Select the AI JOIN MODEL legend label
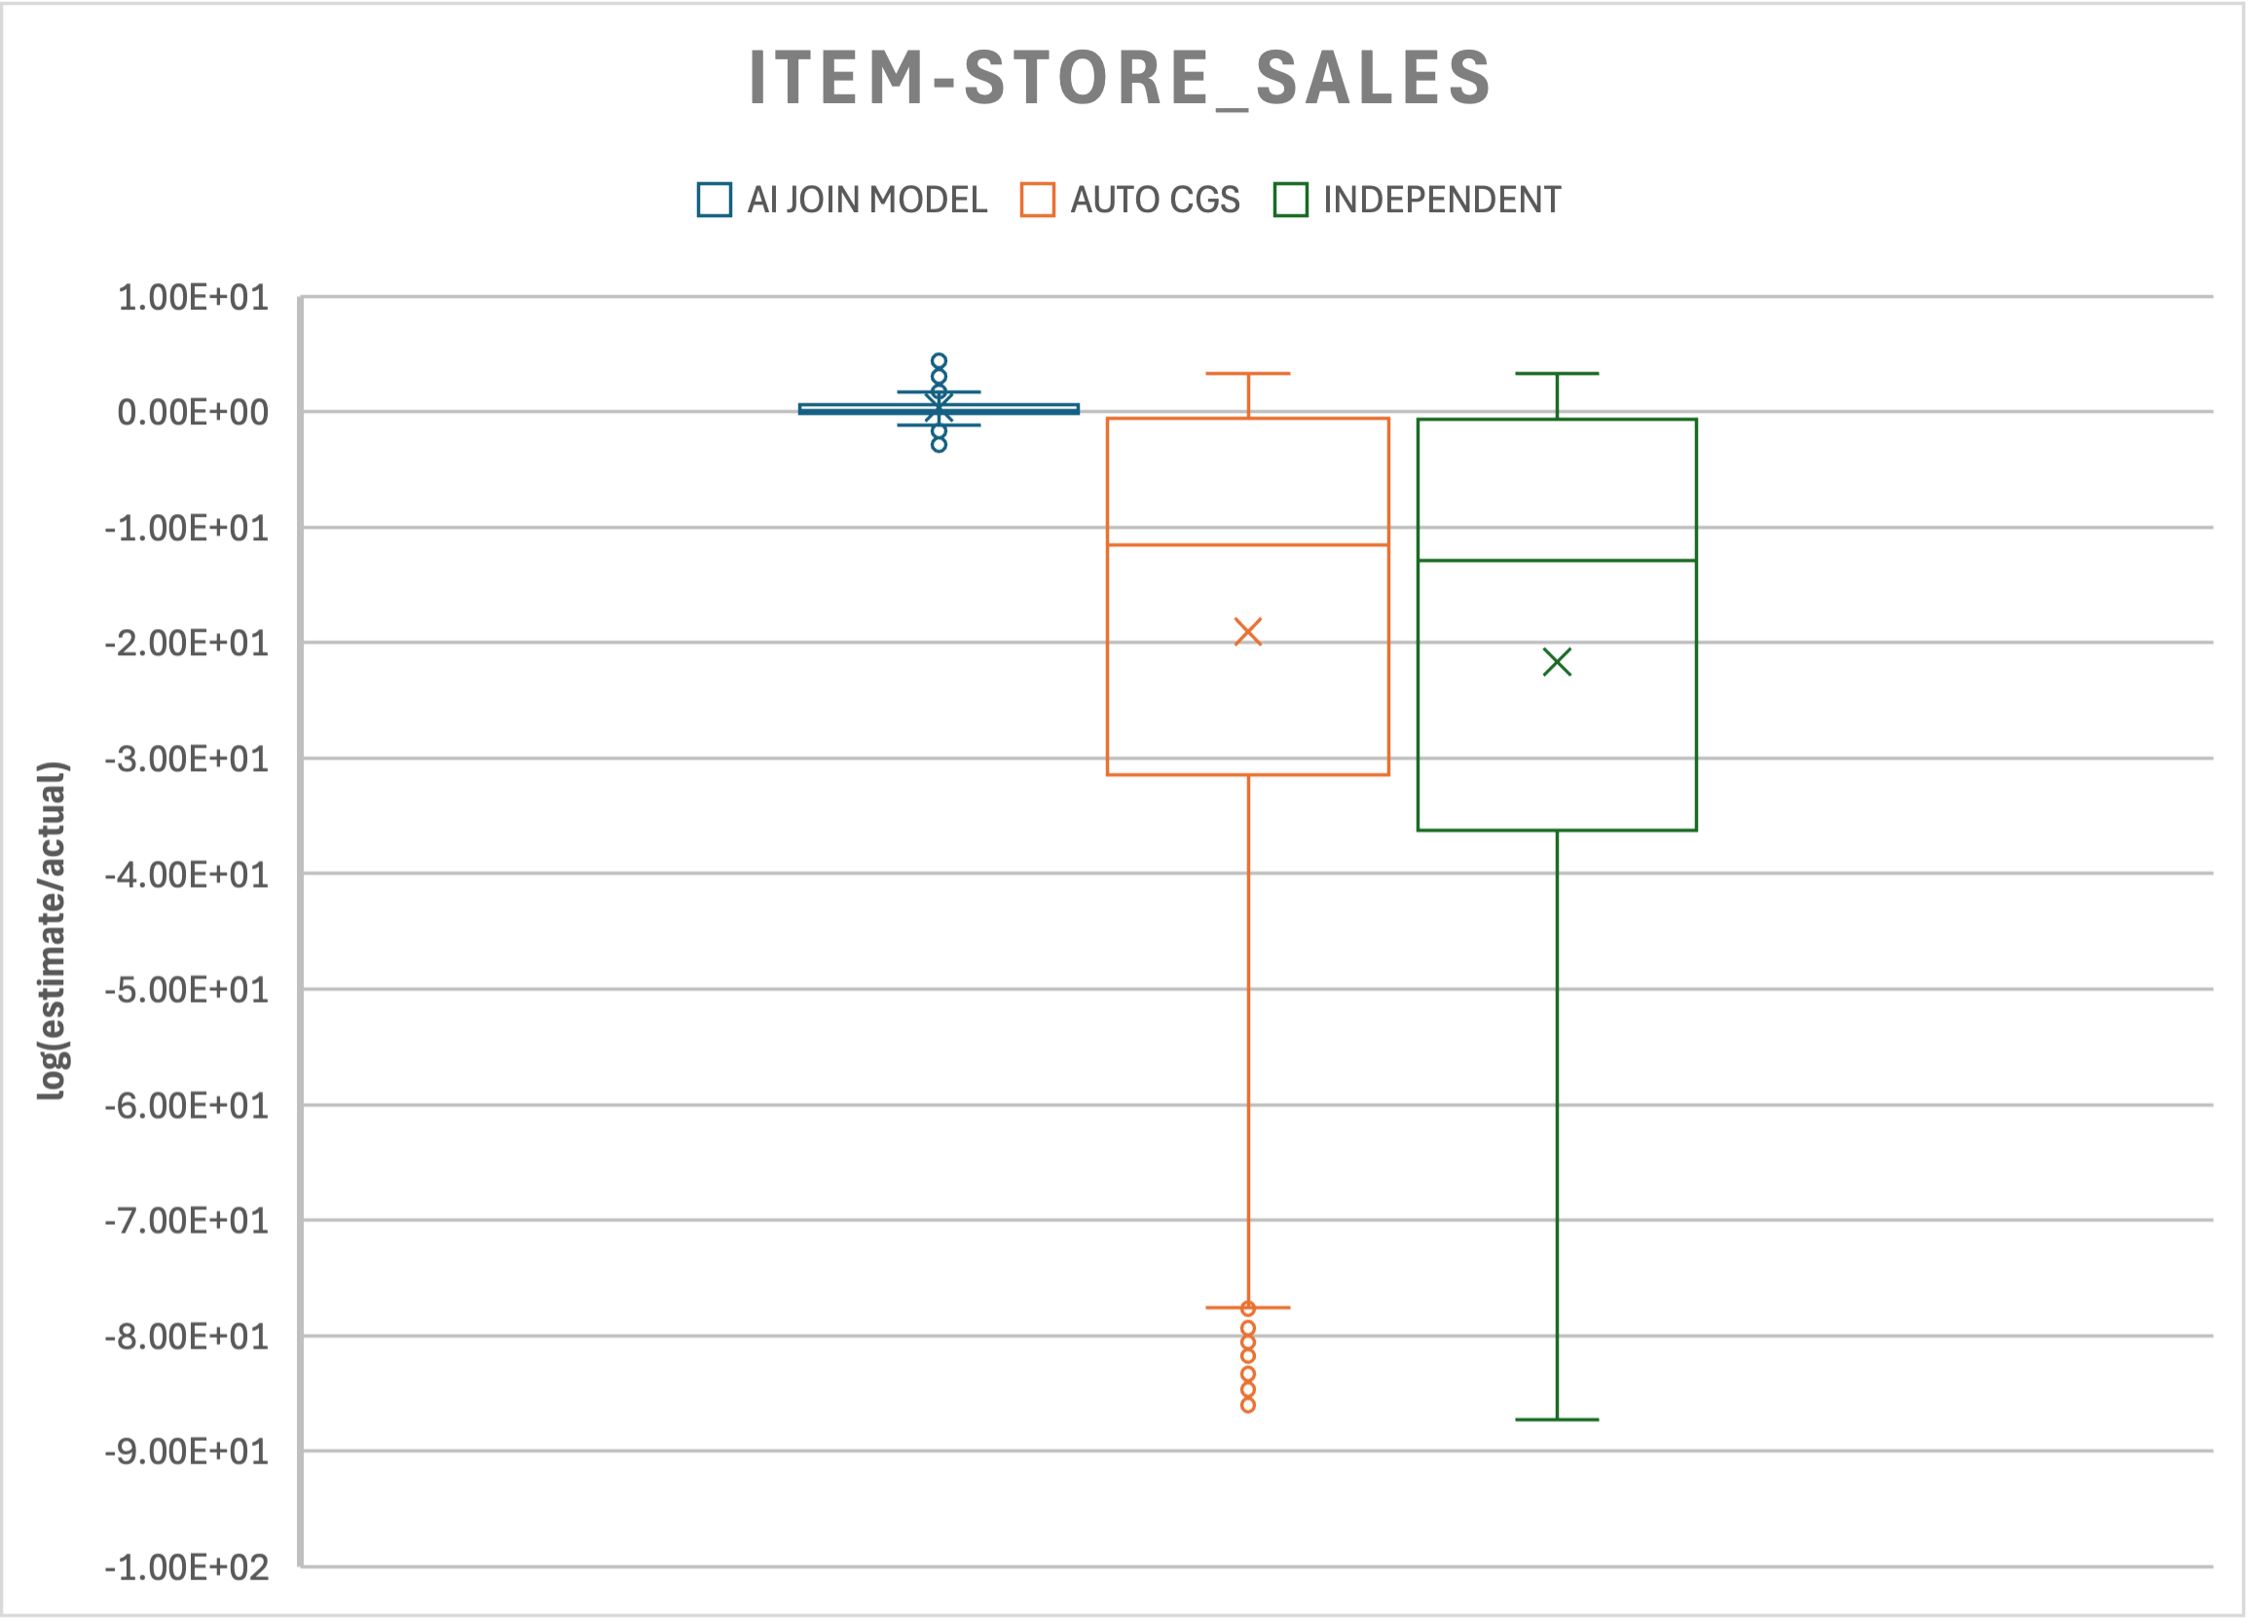The width and height of the screenshot is (2249, 1624). (x=866, y=201)
